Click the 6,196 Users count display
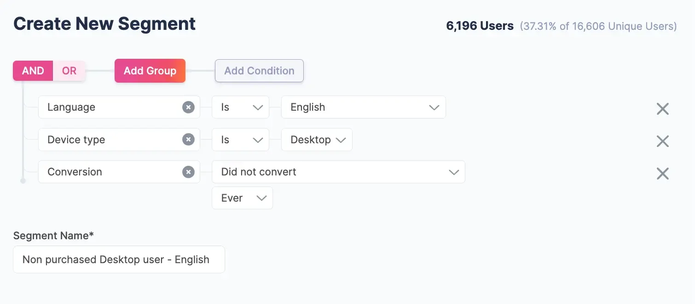 (480, 26)
